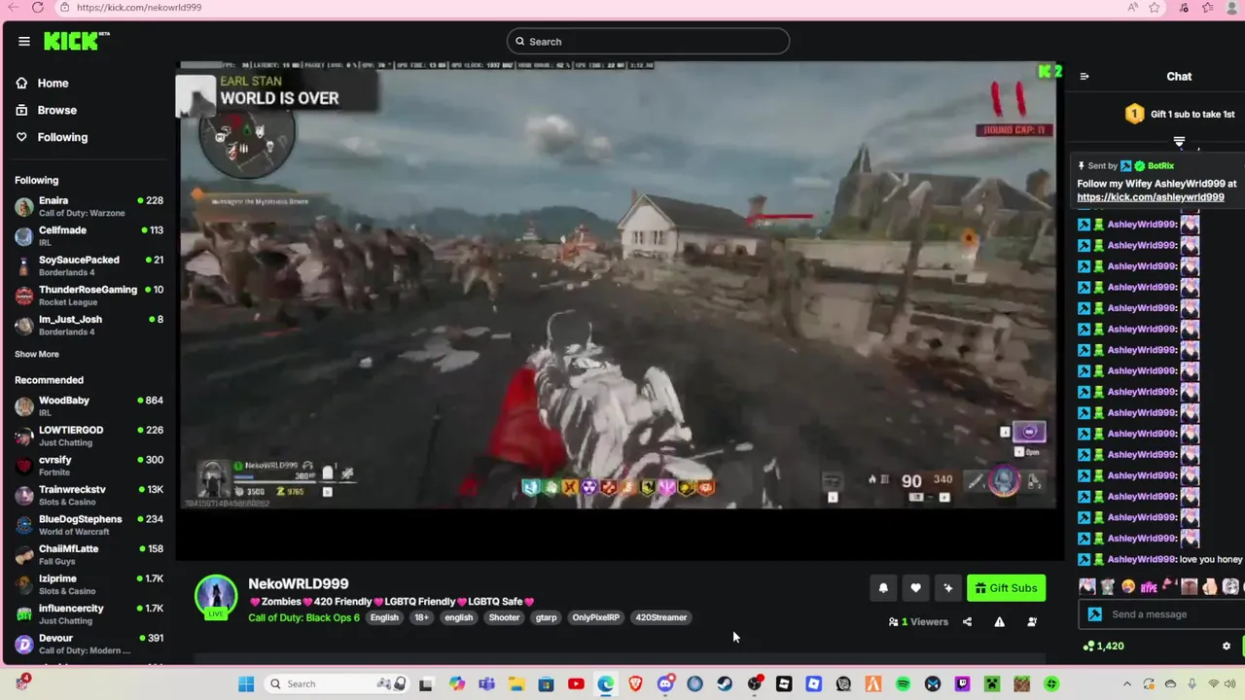Select the English tag
Viewport: 1245px width, 700px height.
(384, 617)
